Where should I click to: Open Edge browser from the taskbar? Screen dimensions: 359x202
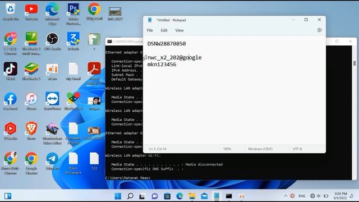pyautogui.click(x=179, y=196)
